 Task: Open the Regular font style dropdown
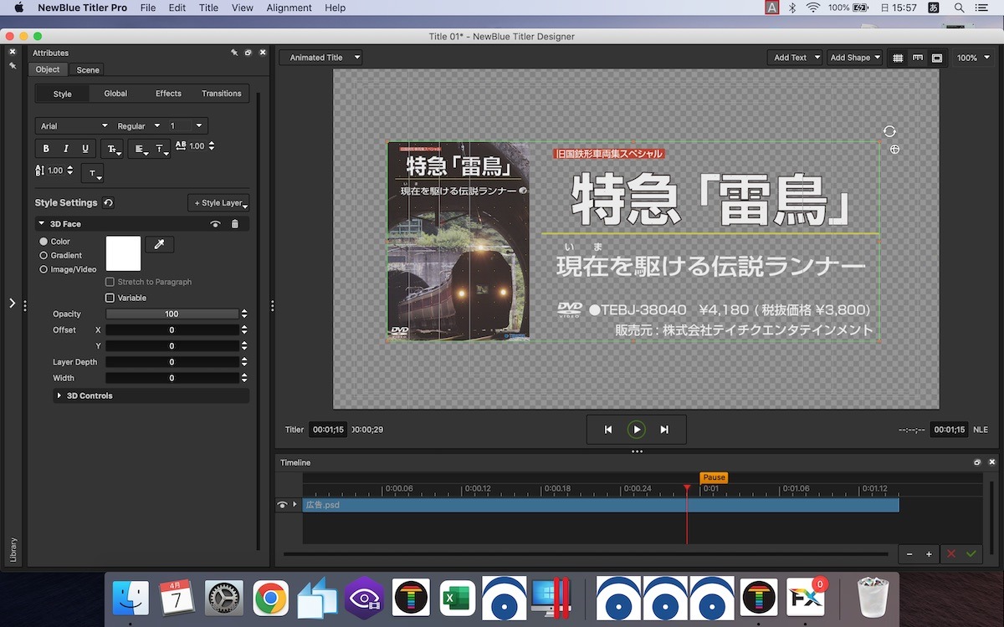click(x=138, y=126)
